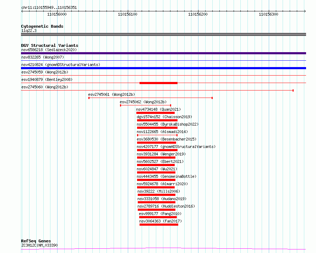Screen dimensions: 316x253
Task: Select the nsv1122665 thin red span
Action: coord(157,135)
